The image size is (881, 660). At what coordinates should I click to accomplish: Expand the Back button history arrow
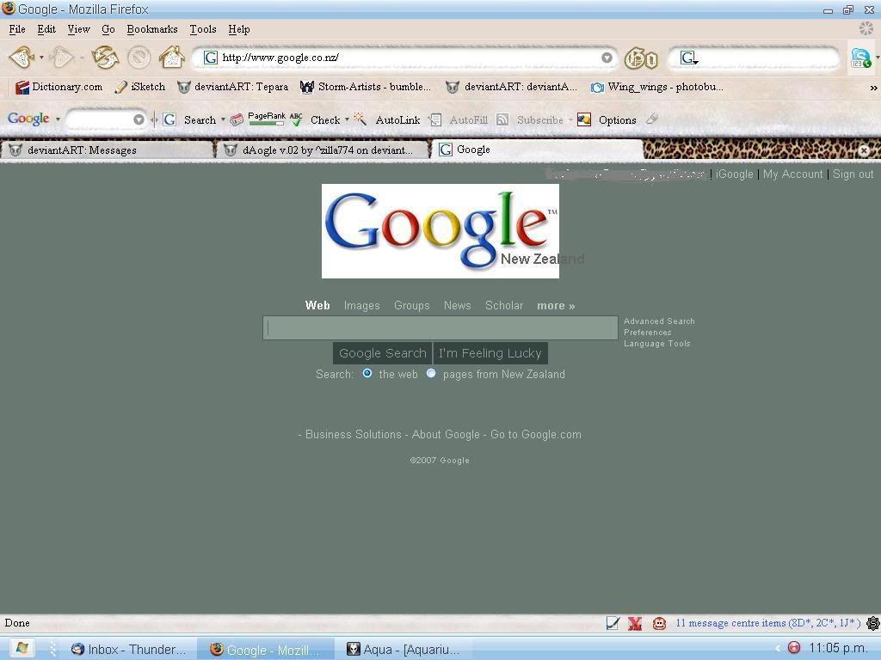[x=41, y=58]
